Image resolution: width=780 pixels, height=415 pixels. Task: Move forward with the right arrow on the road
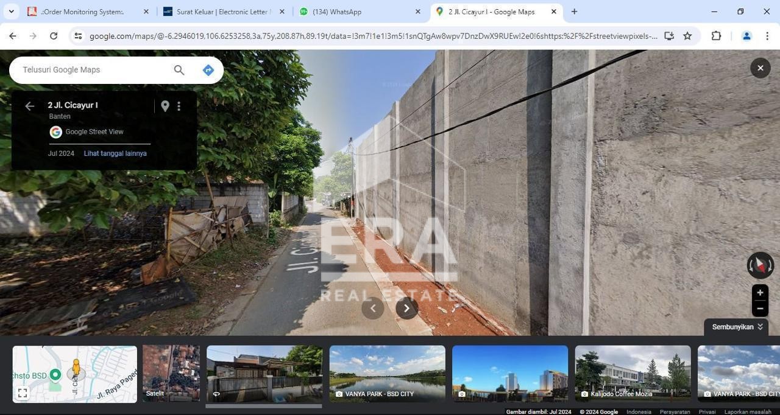(x=407, y=308)
